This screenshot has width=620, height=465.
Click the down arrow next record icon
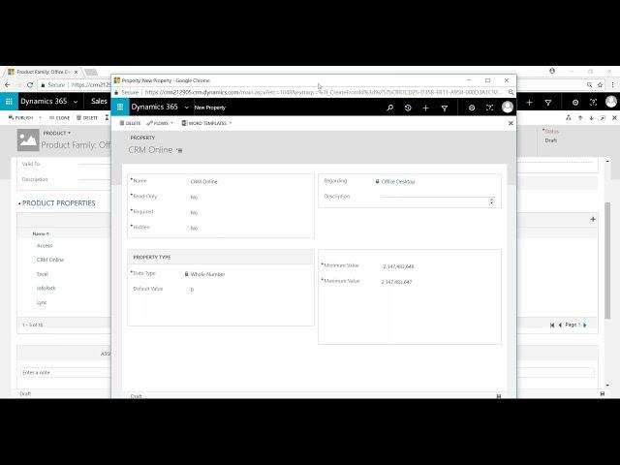(x=591, y=118)
